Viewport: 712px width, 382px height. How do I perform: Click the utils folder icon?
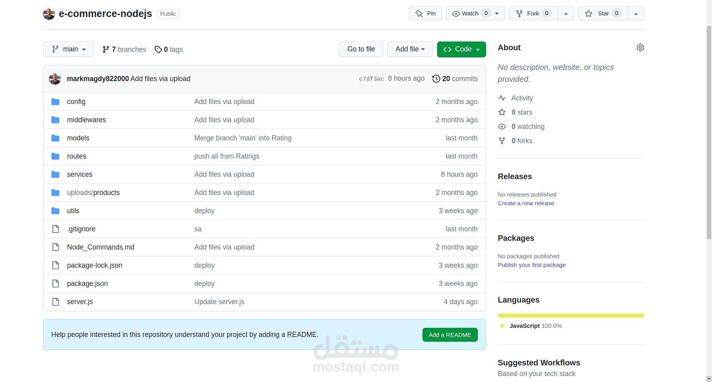(55, 211)
